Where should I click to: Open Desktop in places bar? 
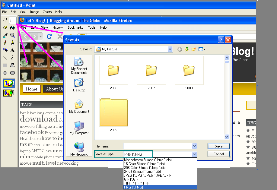79,85
